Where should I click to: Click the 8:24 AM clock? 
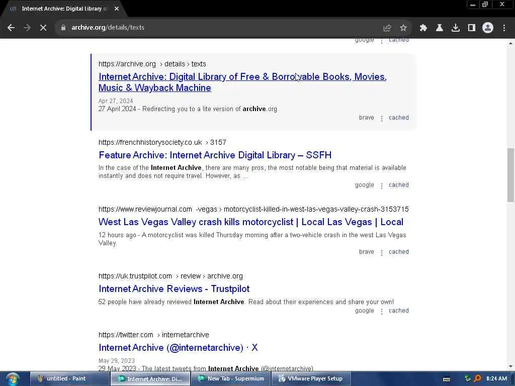point(496,379)
